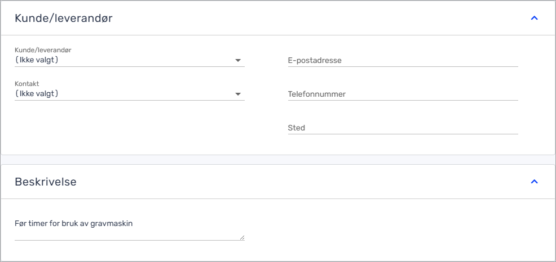The image size is (556, 262).
Task: Focus the Telefonnummer input field
Action: click(x=403, y=94)
